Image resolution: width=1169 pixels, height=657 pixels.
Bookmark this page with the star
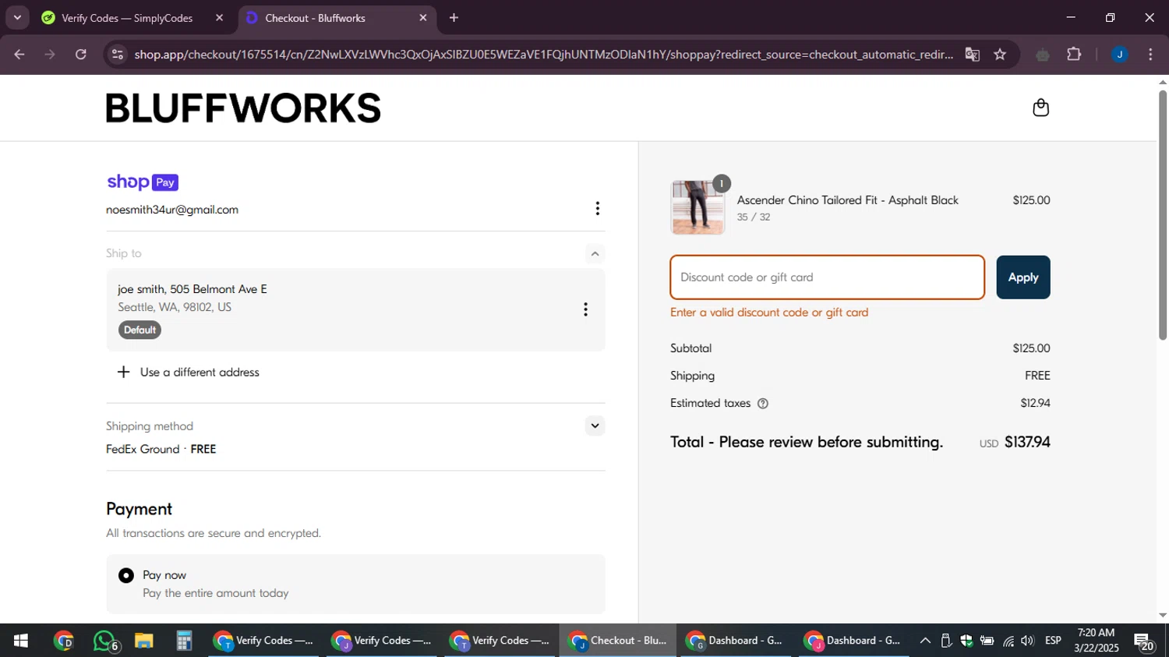pos(1000,55)
